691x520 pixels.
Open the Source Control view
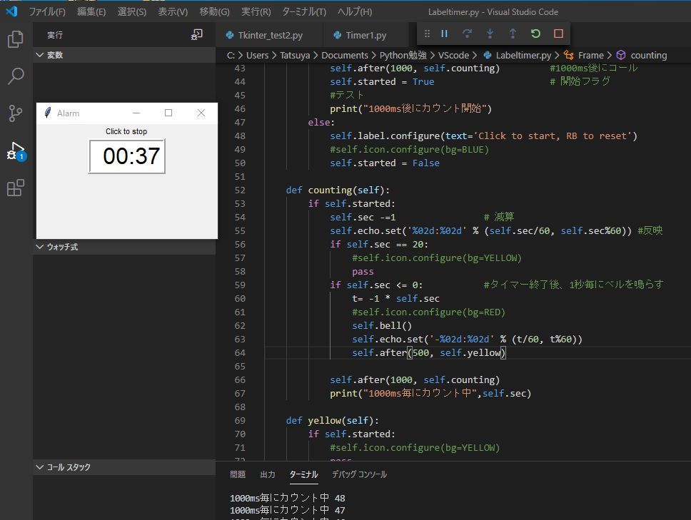pos(16,113)
